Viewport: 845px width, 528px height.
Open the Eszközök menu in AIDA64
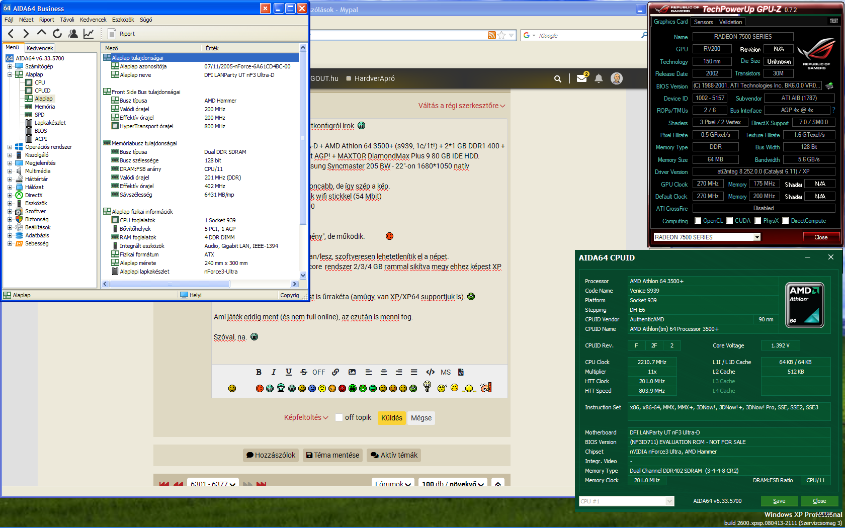123,20
